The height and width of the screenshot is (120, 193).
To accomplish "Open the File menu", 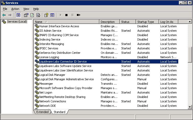I will 5,9.
